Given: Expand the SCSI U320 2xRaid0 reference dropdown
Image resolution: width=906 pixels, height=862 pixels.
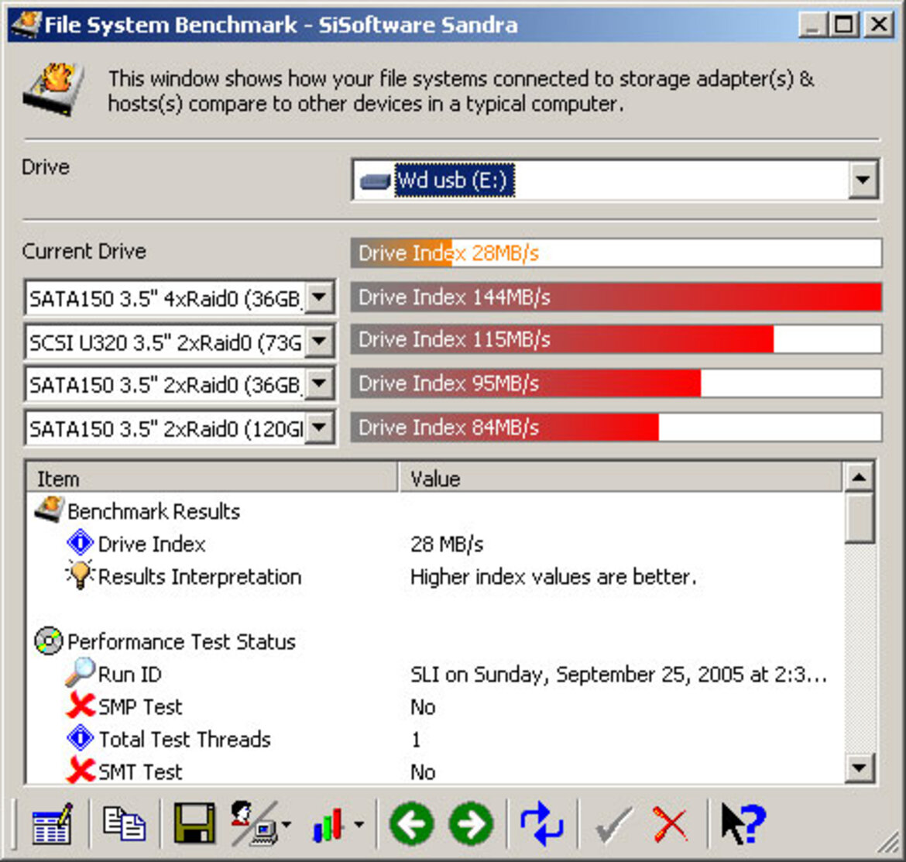Looking at the screenshot, I should coord(319,342).
